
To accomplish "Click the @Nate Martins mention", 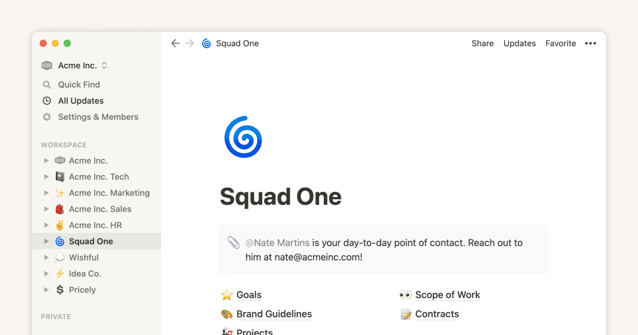I will (x=278, y=242).
